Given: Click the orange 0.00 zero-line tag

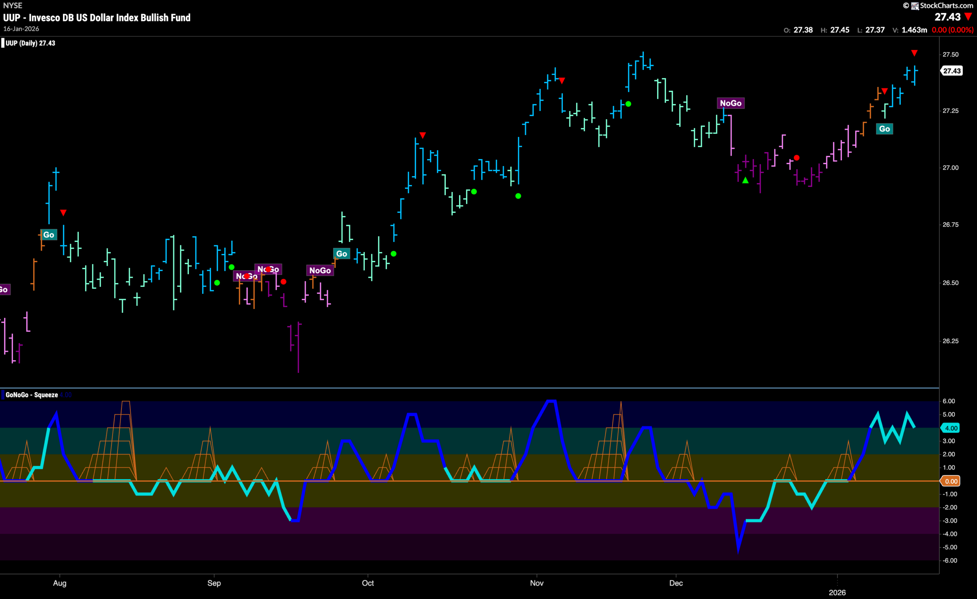Looking at the screenshot, I should [951, 481].
